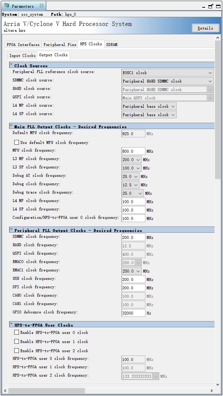The height and width of the screenshot is (396, 223).
Task: Open the SDMMC clock source dropdown
Action: click(x=168, y=81)
